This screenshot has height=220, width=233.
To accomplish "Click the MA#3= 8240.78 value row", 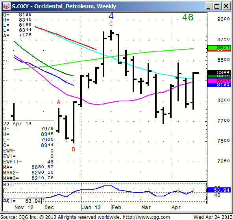I will pyautogui.click(x=28, y=178).
